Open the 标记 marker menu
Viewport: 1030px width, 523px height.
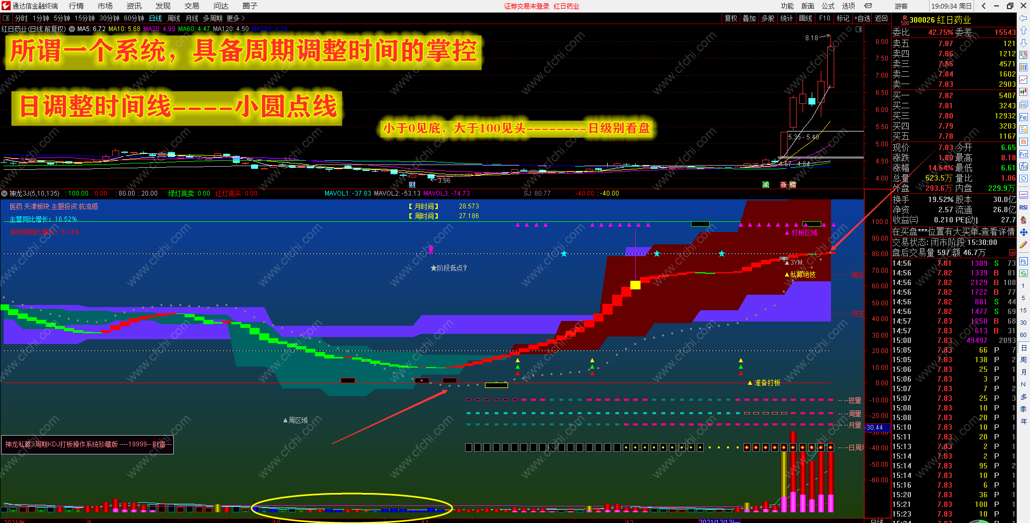[x=843, y=18]
